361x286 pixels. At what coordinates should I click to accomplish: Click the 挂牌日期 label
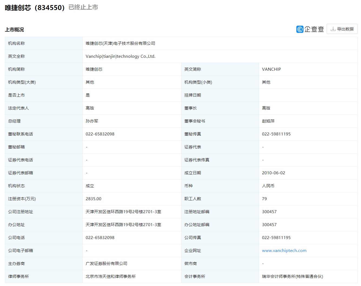(x=193, y=95)
